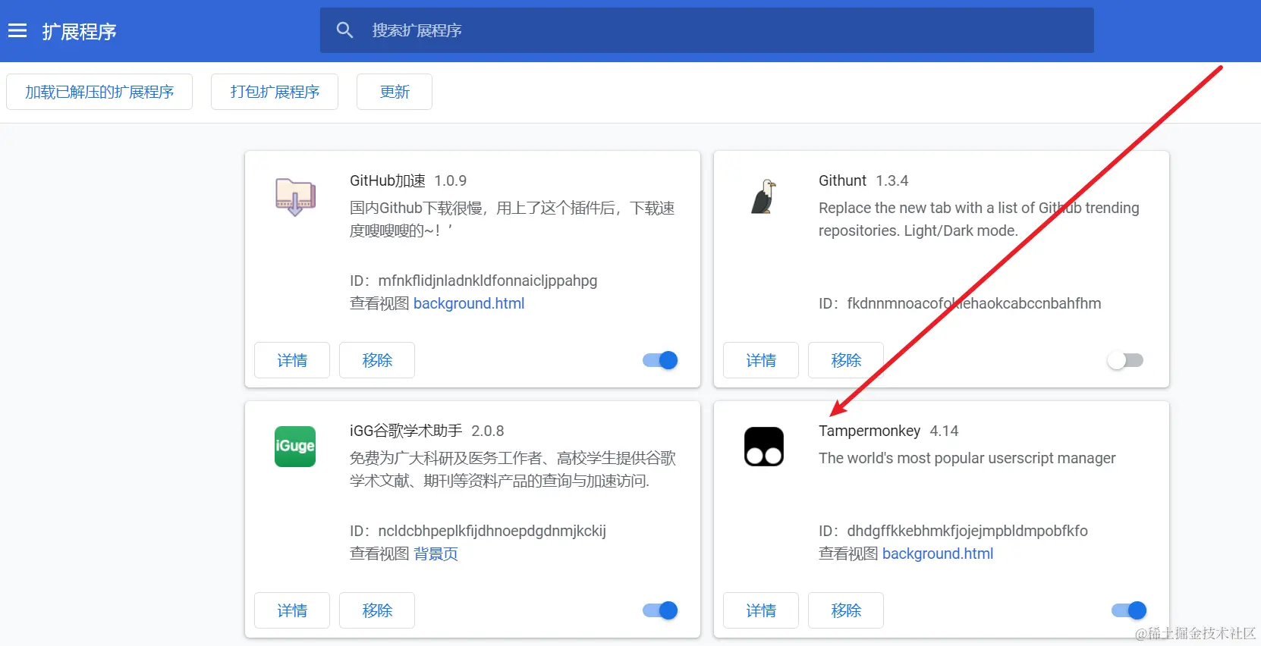Click Tampermonkey version 4.14

click(x=945, y=431)
